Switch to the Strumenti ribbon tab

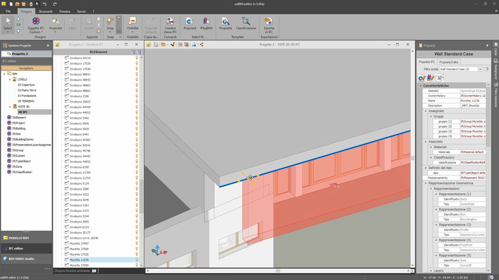45,12
